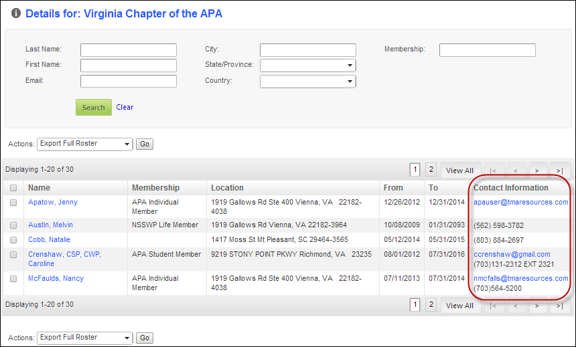Click the green Search button
Viewport: 576px width, 347px height.
(x=94, y=108)
